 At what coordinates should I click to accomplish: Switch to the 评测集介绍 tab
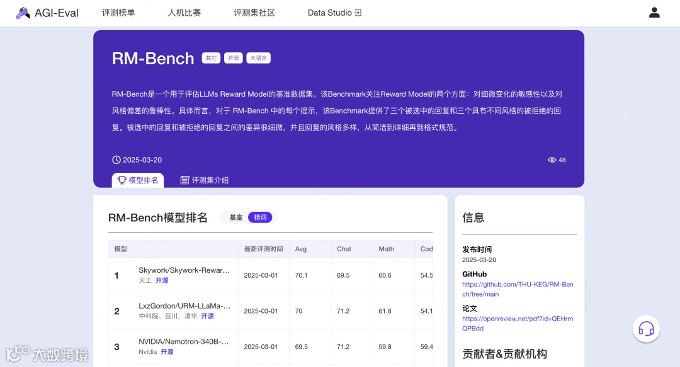tap(204, 180)
